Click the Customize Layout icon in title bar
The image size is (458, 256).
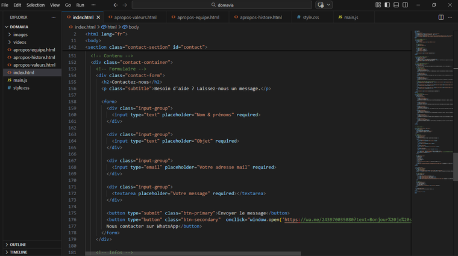pos(378,5)
